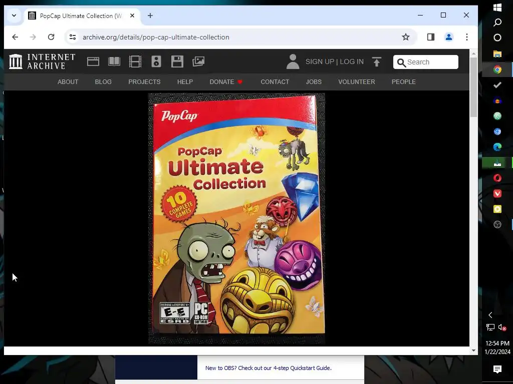Click the page vertical scrollbar thumb
Image resolution: width=513 pixels, height=384 pixels.
point(473,87)
